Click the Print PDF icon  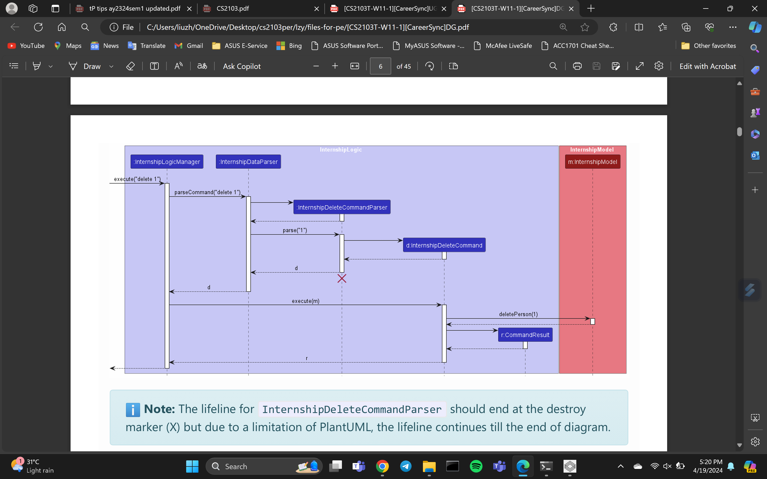(x=577, y=66)
